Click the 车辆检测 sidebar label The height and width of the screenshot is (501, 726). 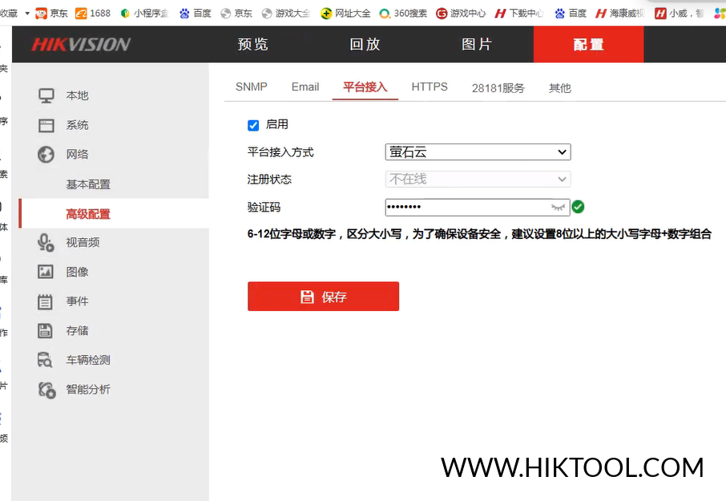click(x=88, y=360)
